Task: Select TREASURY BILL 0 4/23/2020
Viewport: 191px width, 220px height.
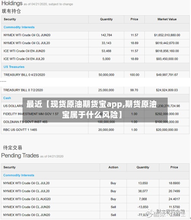Action: click(x=24, y=75)
